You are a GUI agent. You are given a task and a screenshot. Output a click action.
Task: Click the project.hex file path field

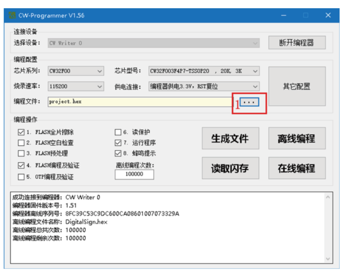(x=140, y=102)
